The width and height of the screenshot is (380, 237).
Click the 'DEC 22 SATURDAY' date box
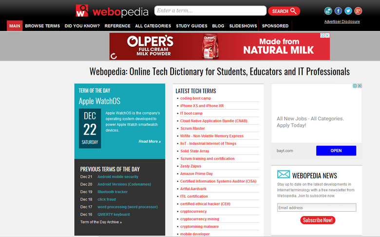pos(90,128)
